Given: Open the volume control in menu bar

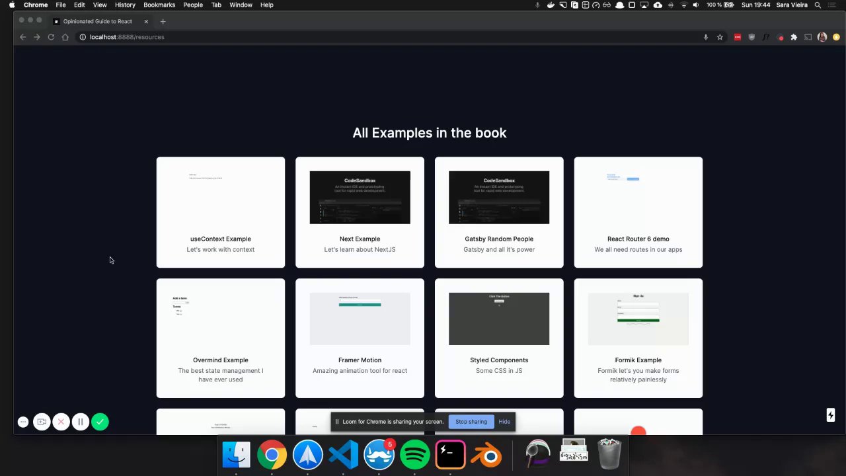Looking at the screenshot, I should click(696, 5).
